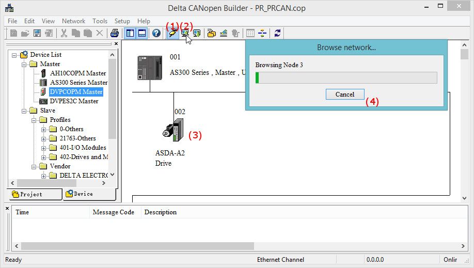Click the blue Help question mark icon
The width and height of the screenshot is (474, 268).
pyautogui.click(x=156, y=34)
